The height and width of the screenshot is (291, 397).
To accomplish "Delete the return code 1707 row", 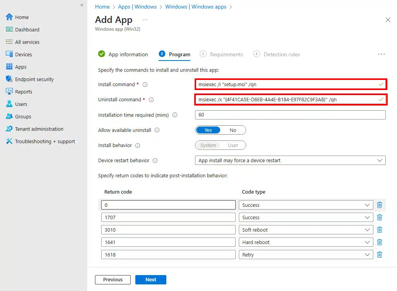I will pos(380,217).
